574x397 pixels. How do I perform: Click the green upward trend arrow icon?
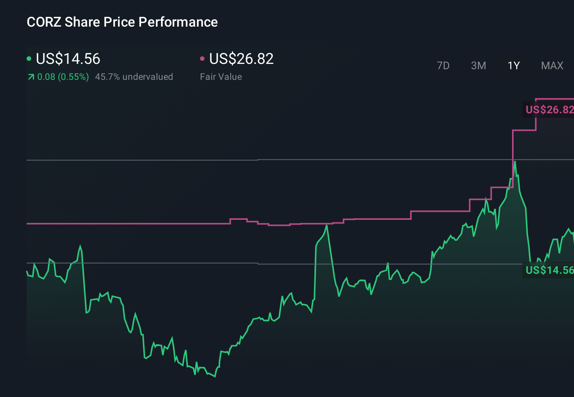click(x=30, y=76)
